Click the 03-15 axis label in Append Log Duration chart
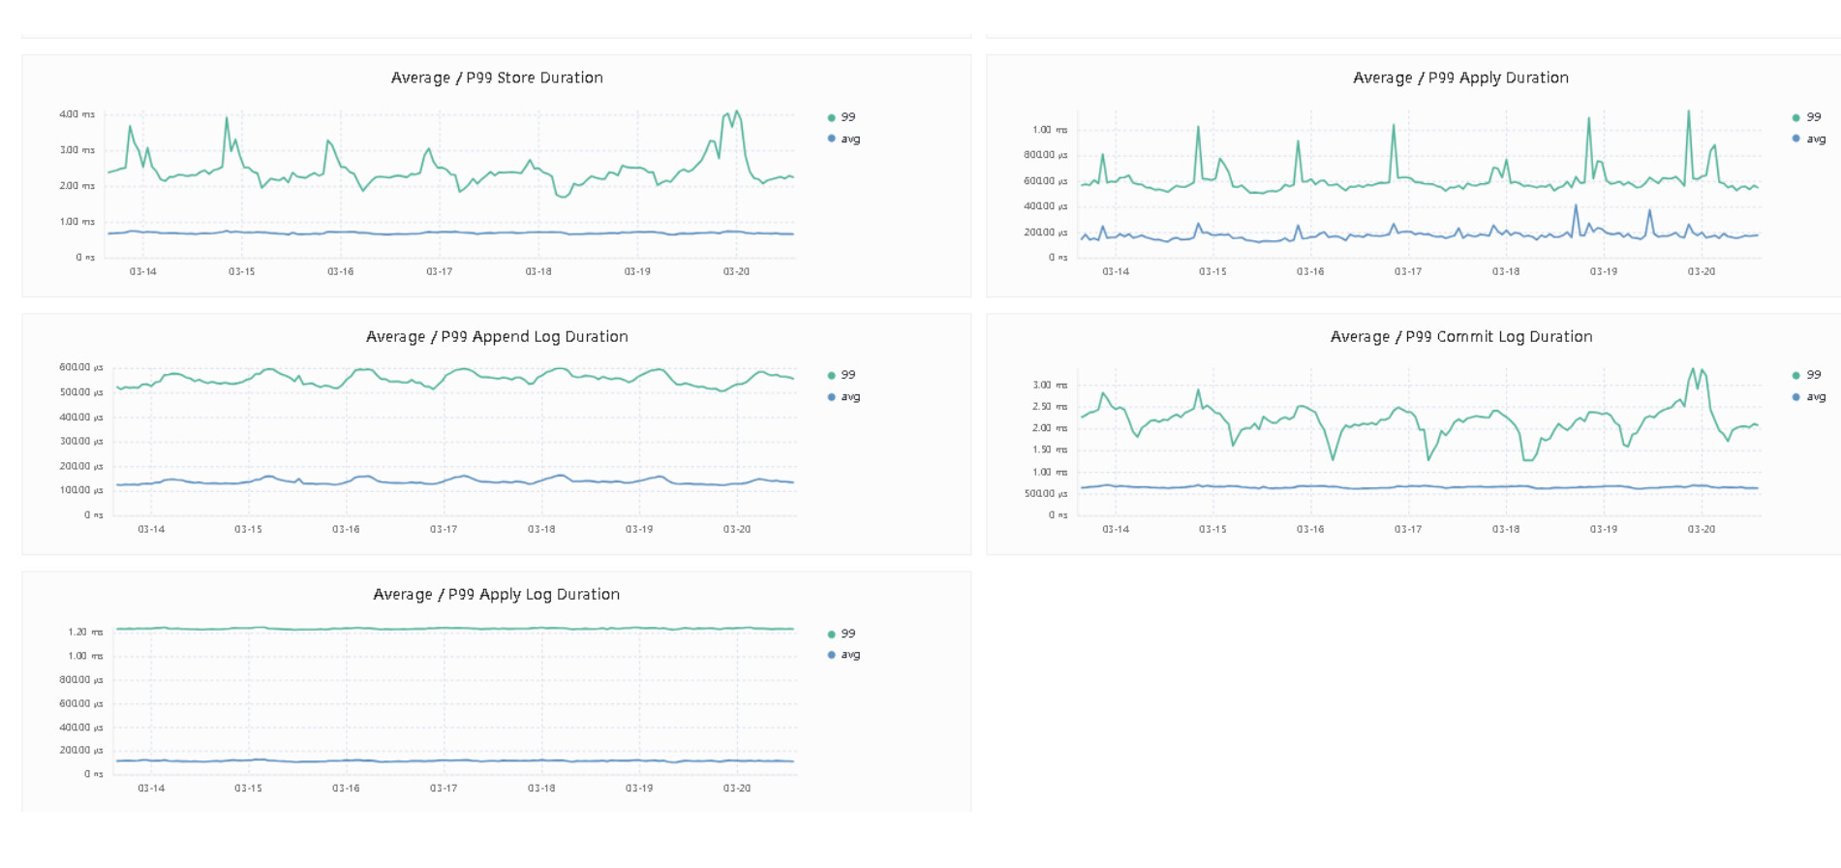Image resolution: width=1841 pixels, height=868 pixels. pyautogui.click(x=248, y=529)
